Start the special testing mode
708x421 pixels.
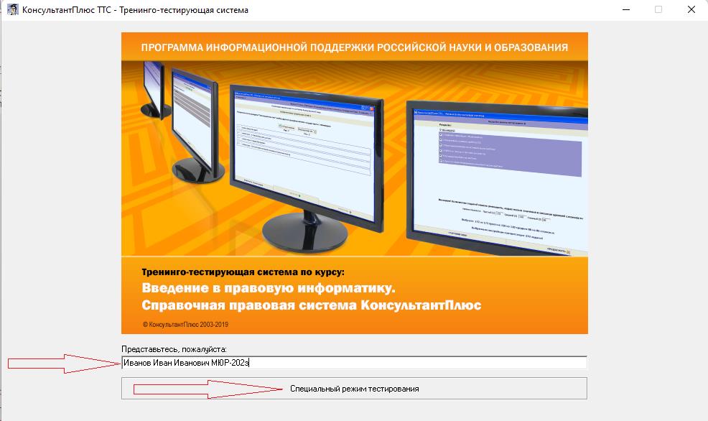(x=355, y=389)
